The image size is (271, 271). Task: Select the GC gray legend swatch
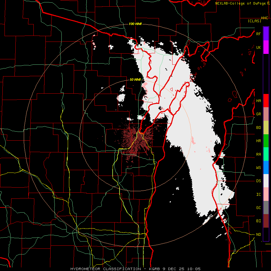[266, 207]
